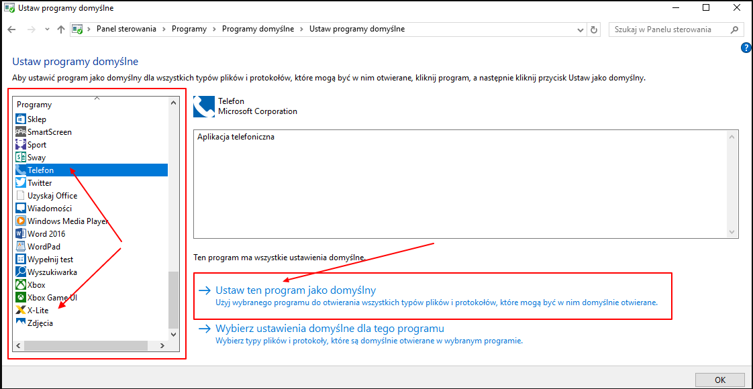Expand chevron after Panel sterowania breadcrumb
This screenshot has width=753, height=389.
(163, 30)
